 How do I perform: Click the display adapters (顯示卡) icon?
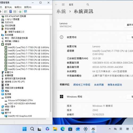3,113
